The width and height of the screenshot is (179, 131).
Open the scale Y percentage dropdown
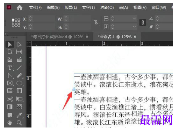click(134, 27)
